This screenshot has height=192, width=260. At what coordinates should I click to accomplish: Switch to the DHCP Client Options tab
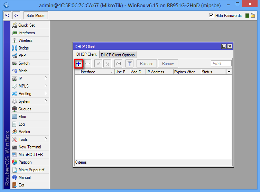[x=118, y=55]
